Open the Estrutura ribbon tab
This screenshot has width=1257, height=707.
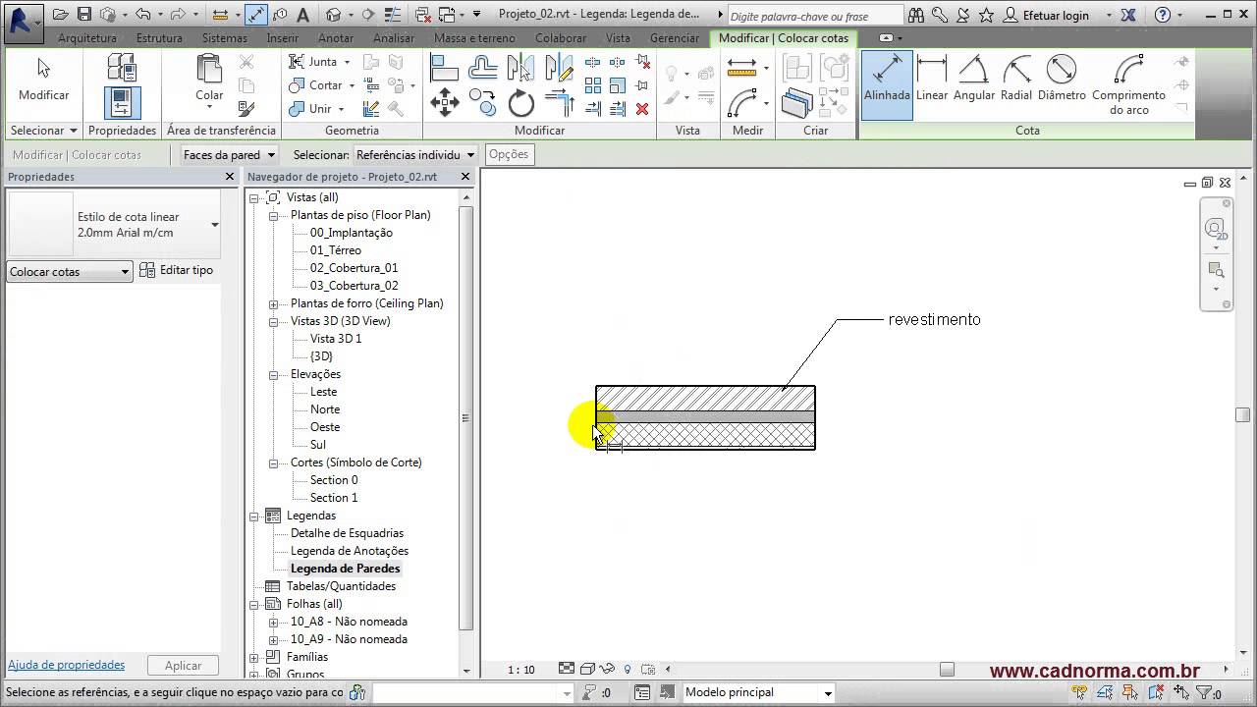point(159,38)
